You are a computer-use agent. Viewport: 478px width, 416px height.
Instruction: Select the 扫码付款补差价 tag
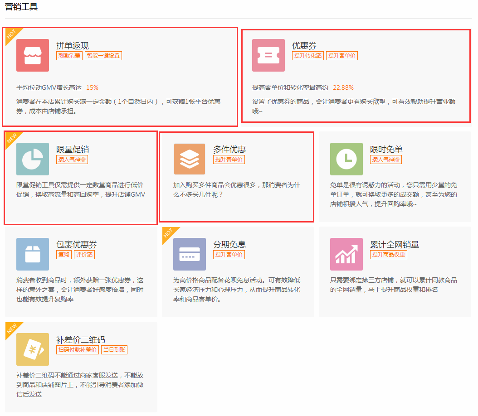(x=78, y=350)
